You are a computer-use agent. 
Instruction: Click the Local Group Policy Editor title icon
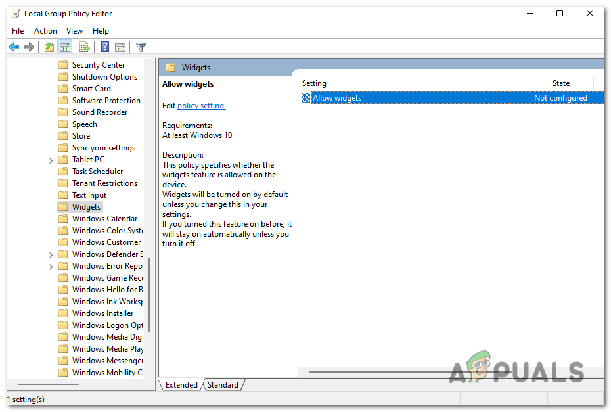point(15,14)
